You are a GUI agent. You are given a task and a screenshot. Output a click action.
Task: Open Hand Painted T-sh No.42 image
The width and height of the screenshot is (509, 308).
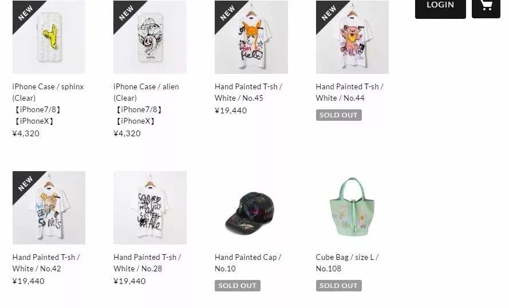tap(49, 208)
